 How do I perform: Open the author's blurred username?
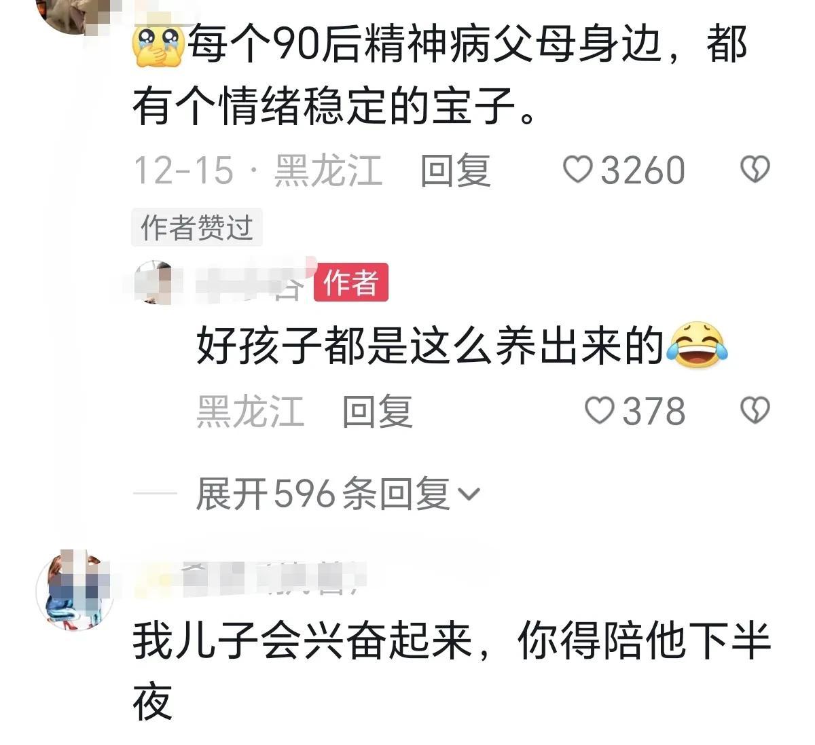tap(251, 283)
